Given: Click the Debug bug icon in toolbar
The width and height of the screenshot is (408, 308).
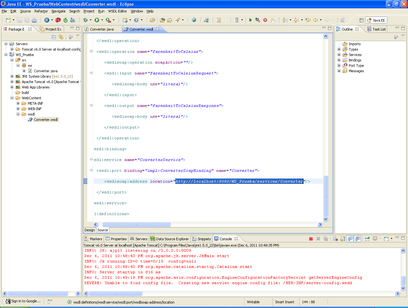Looking at the screenshot, I should point(85,20).
